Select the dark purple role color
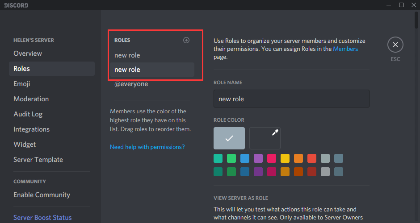Viewport: 420px width, 223px height. (258, 172)
